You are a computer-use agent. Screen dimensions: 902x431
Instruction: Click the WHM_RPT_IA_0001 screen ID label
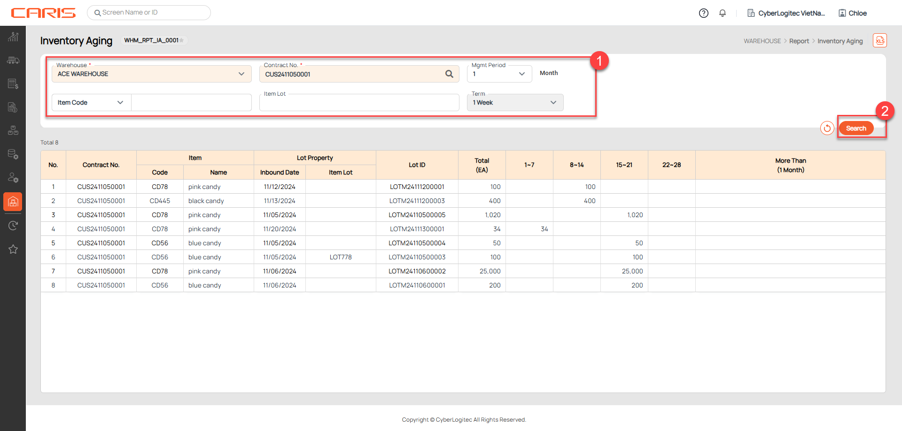(151, 40)
